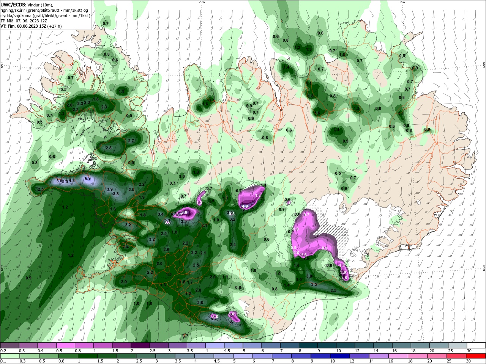Click the red 30 mm swatch in the lower legend

pyautogui.click(x=476, y=356)
